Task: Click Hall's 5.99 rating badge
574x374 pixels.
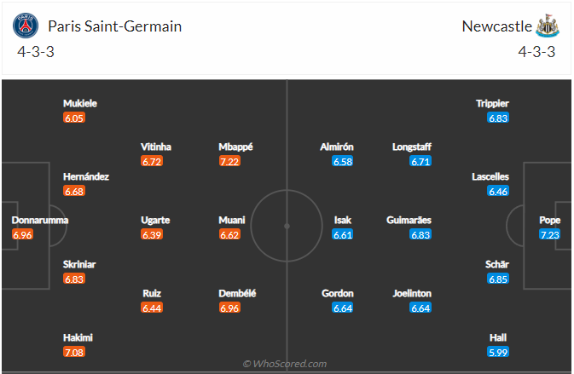Action: tap(498, 351)
